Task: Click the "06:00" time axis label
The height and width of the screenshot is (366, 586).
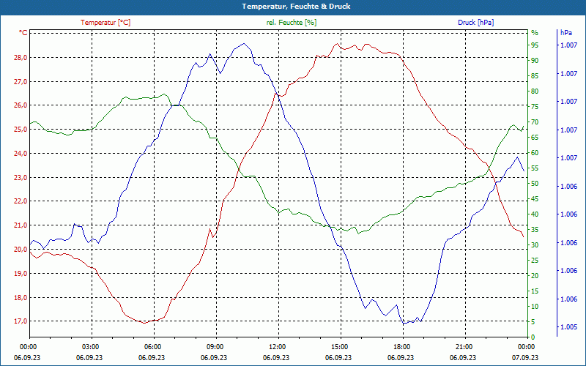Action: tap(152, 347)
